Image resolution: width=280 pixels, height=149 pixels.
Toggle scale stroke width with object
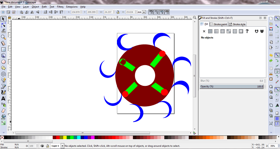[151, 12]
